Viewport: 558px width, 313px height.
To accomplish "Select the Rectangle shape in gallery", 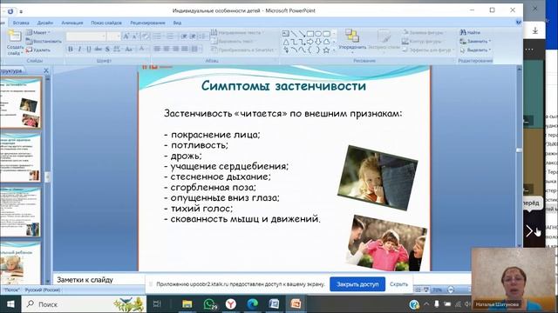I will point(310,34).
